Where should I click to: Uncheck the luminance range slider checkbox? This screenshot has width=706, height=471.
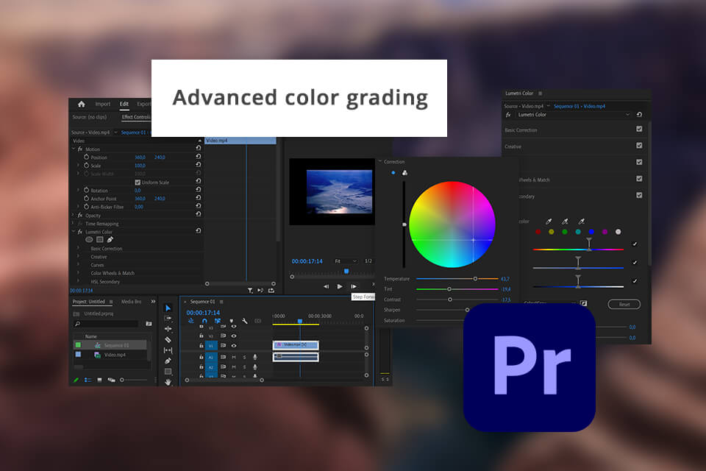635,281
